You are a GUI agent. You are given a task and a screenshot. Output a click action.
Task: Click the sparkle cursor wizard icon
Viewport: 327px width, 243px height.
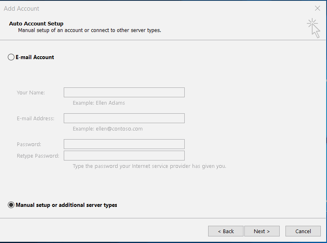[x=314, y=28]
